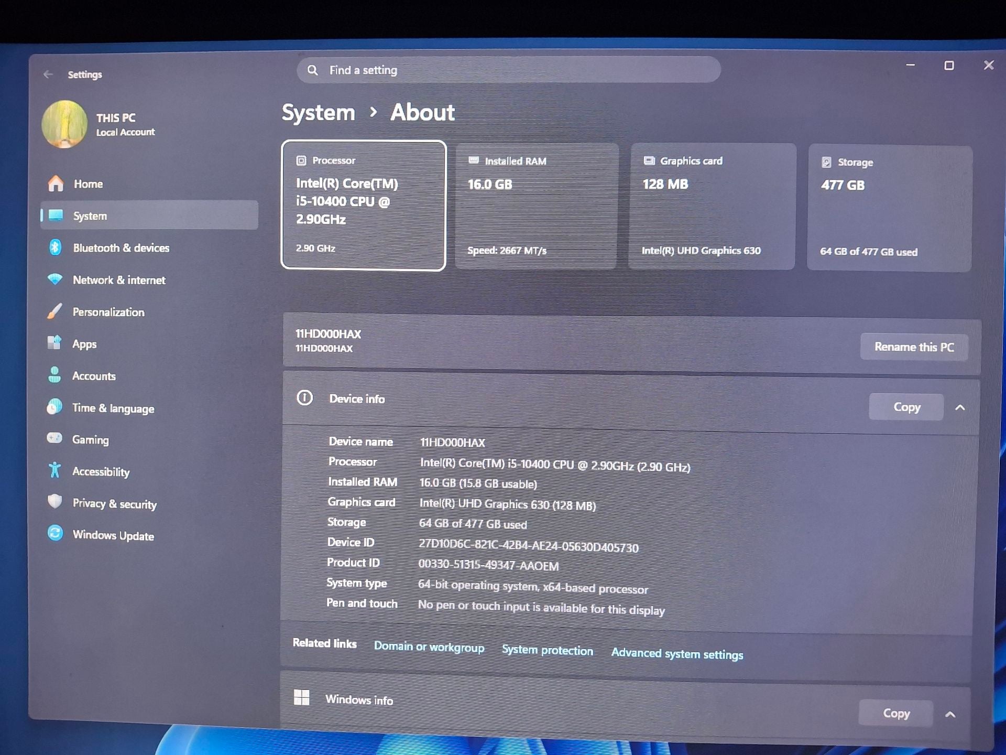Click '64-bit operating system, x64-based processor' text
This screenshot has width=1006, height=755.
click(x=533, y=587)
